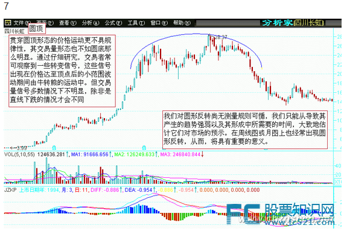The height and width of the screenshot is (234, 344).
Task: Click the 圆顶 label box
Action: click(37, 28)
